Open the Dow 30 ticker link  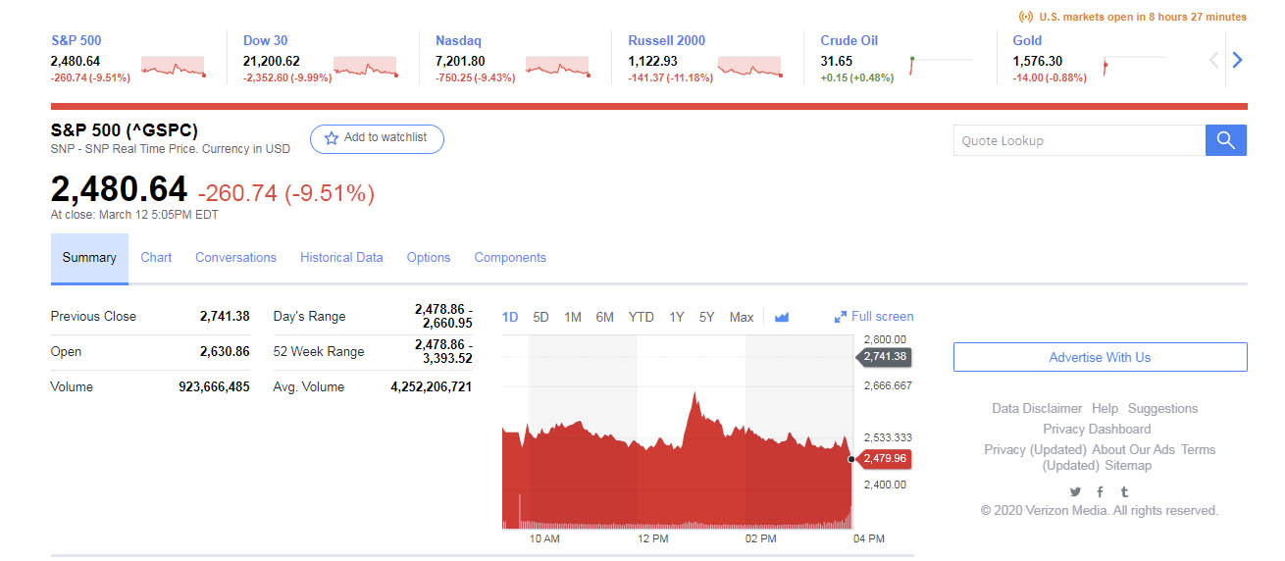(265, 40)
